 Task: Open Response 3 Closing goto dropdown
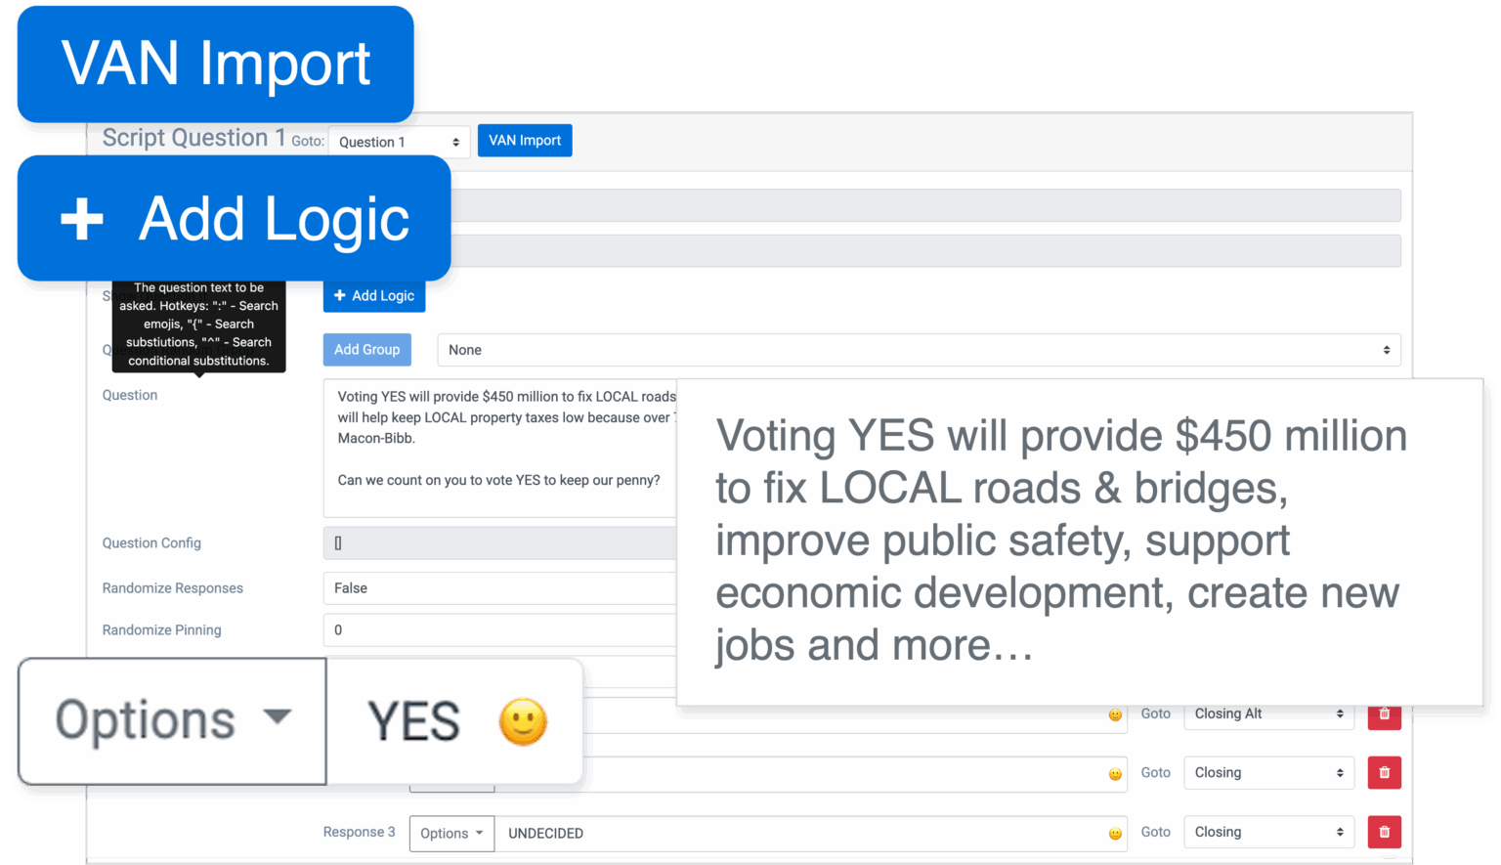click(x=1268, y=832)
